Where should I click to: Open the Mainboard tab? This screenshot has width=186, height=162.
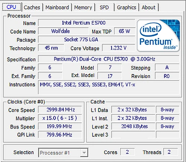pos(57,7)
